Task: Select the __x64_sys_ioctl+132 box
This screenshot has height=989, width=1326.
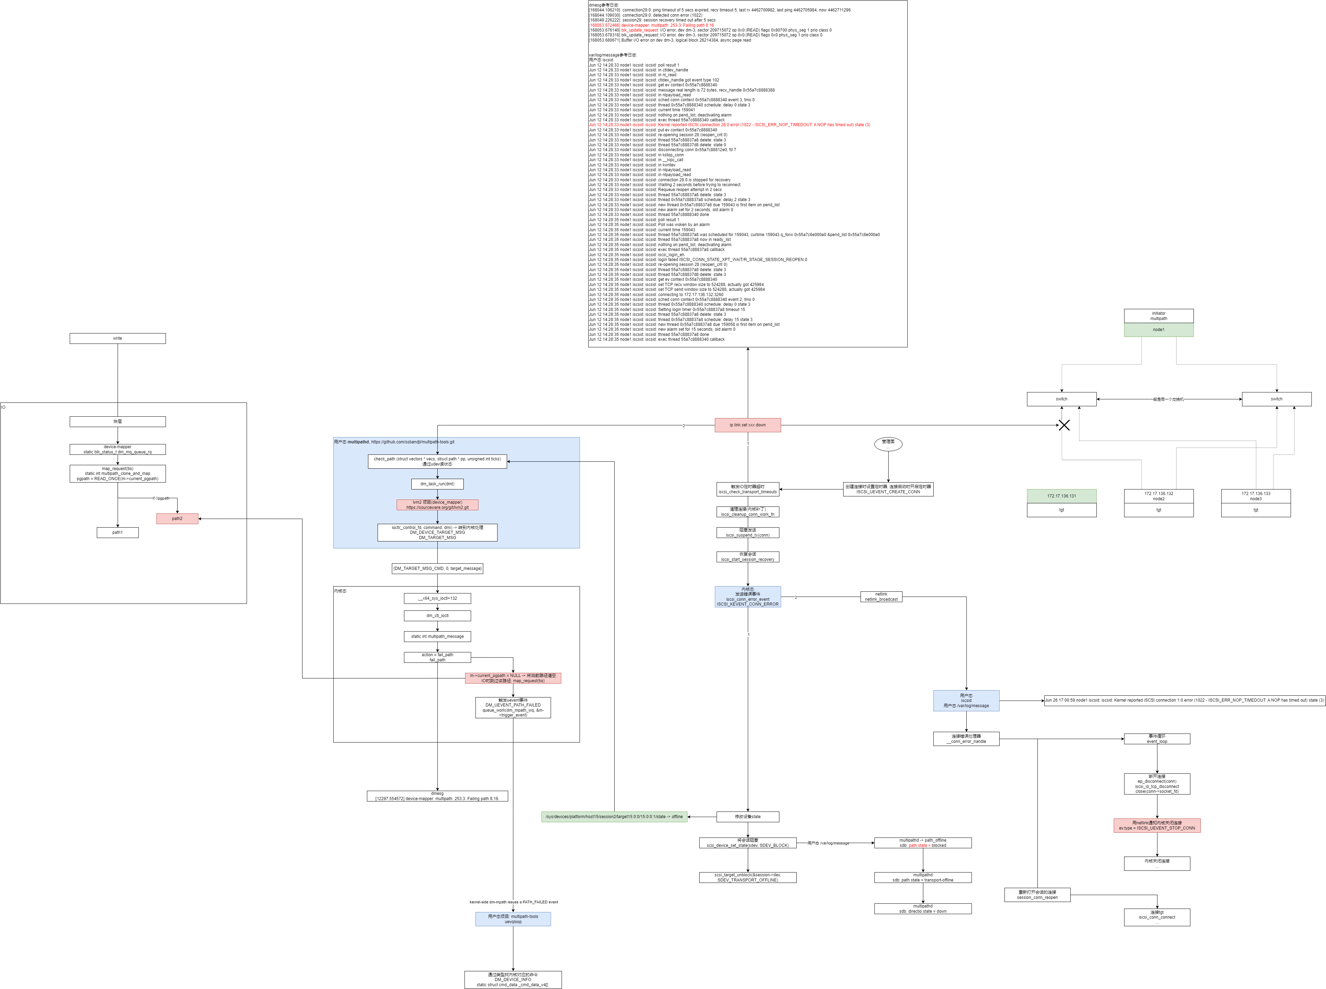Action: (x=437, y=598)
